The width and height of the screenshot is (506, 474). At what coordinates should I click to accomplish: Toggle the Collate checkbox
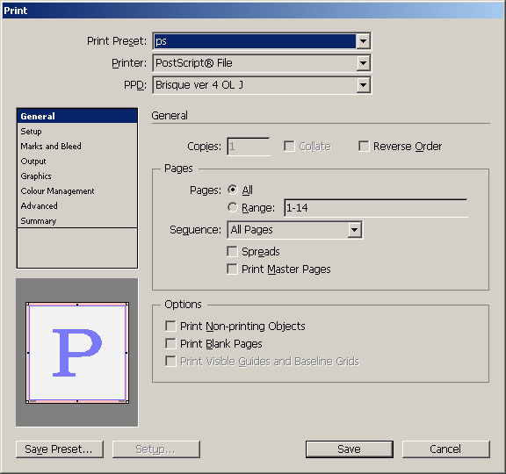click(x=289, y=146)
